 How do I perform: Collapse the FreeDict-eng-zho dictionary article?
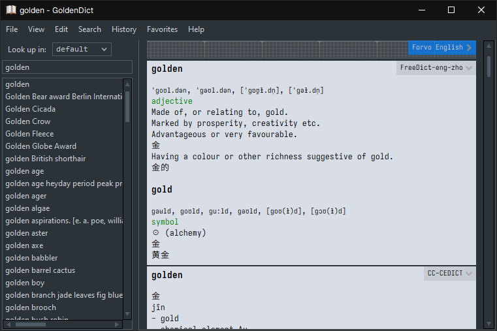[470, 68]
